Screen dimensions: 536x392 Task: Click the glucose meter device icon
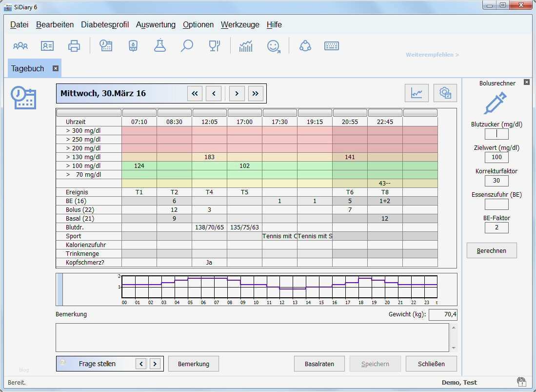(133, 45)
